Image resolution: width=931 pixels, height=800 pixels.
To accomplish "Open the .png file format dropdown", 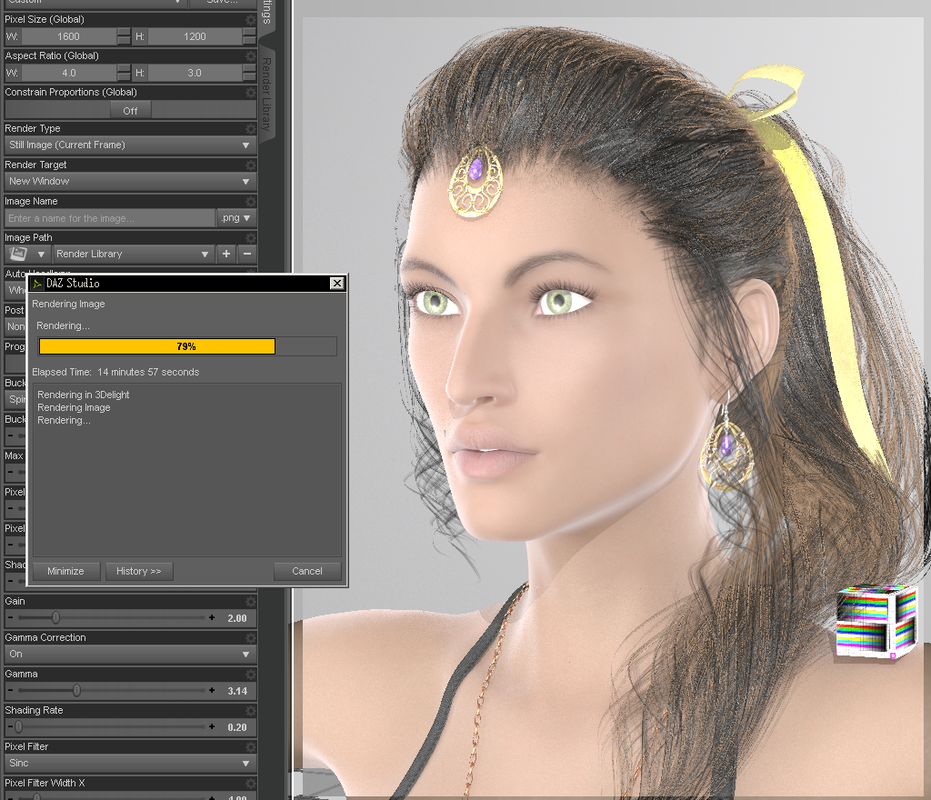I will [235, 218].
